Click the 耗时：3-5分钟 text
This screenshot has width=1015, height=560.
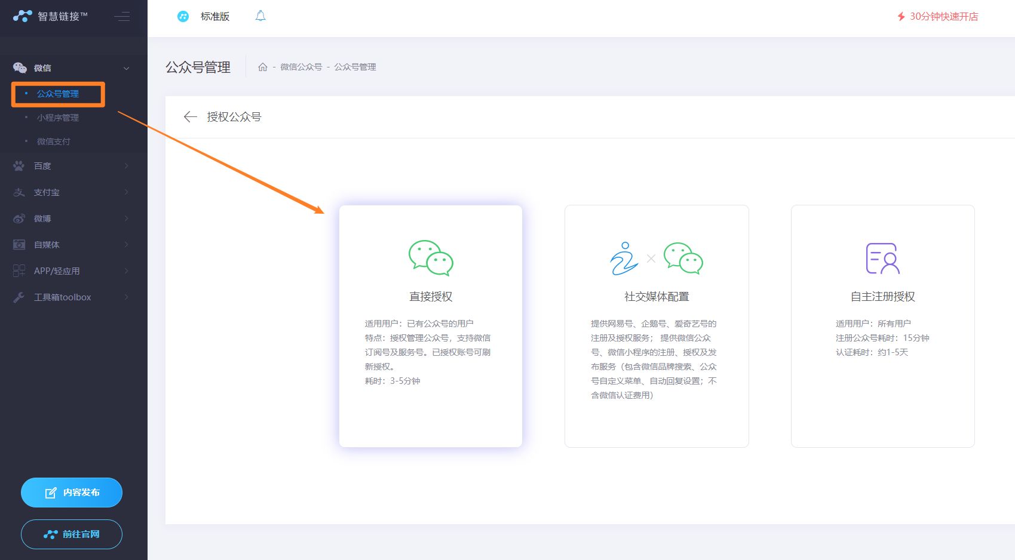click(x=392, y=381)
